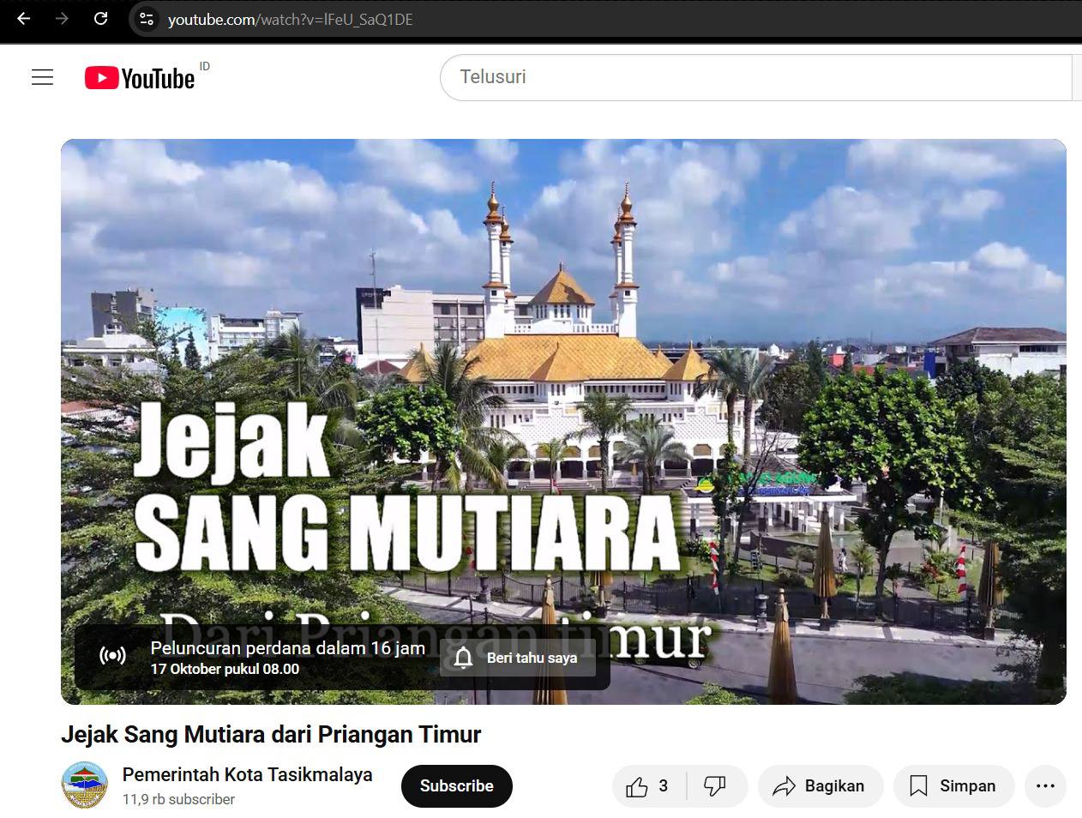Reload the page with the refresh icon

click(100, 19)
